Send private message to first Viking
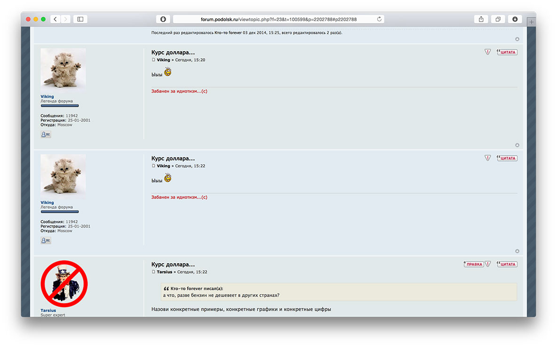The height and width of the screenshot is (347, 557). point(46,134)
